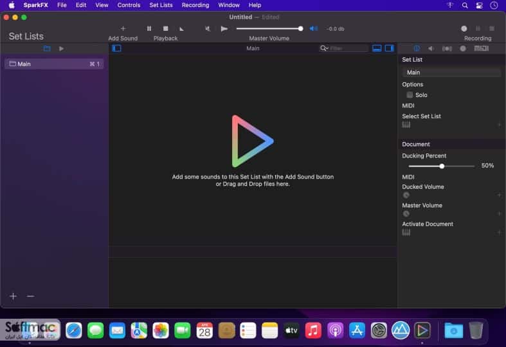Open the MIDI inspector tab
The height and width of the screenshot is (347, 506).
point(481,48)
